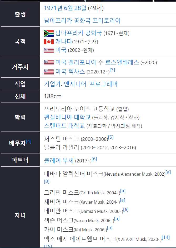
Task: Open footnote [4] beside 배우자 header
Action: [x=29, y=141]
